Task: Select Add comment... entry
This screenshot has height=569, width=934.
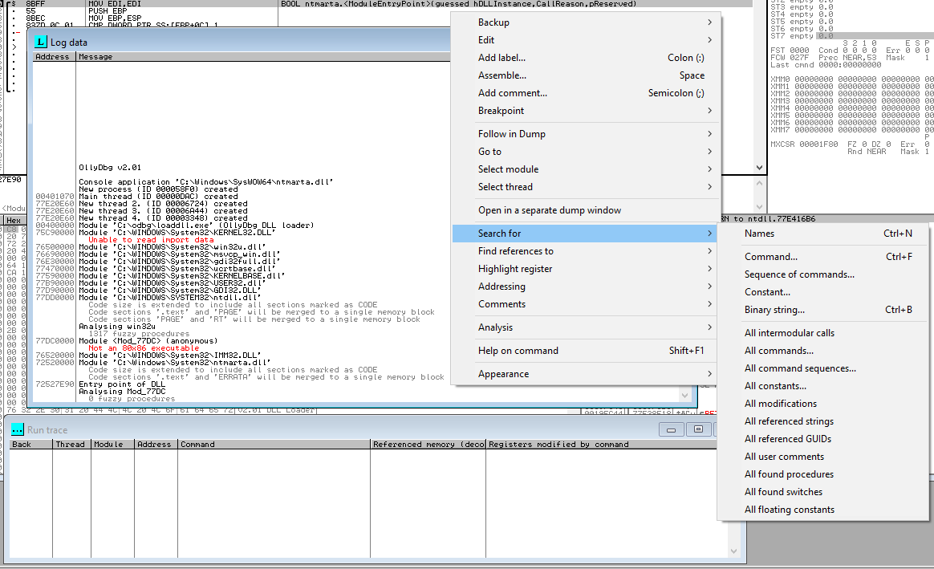Action: click(586, 93)
